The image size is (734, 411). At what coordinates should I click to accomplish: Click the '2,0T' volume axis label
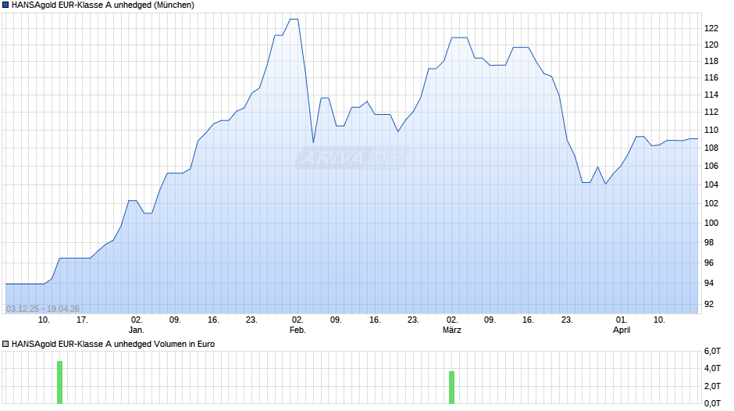coord(712,386)
